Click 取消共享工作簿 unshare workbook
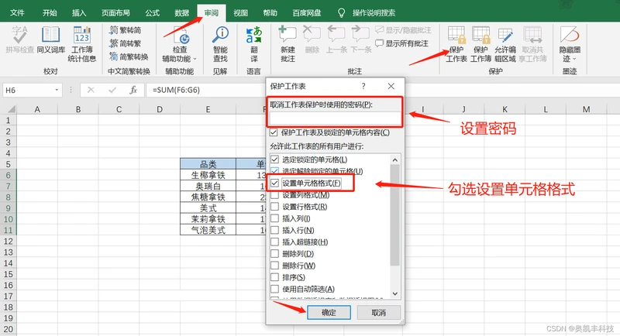 pos(532,44)
